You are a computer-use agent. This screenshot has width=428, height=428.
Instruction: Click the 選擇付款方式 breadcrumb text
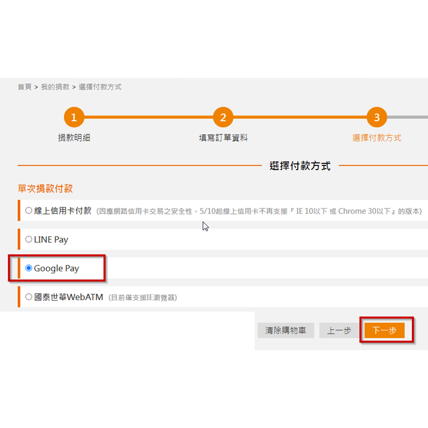point(100,87)
